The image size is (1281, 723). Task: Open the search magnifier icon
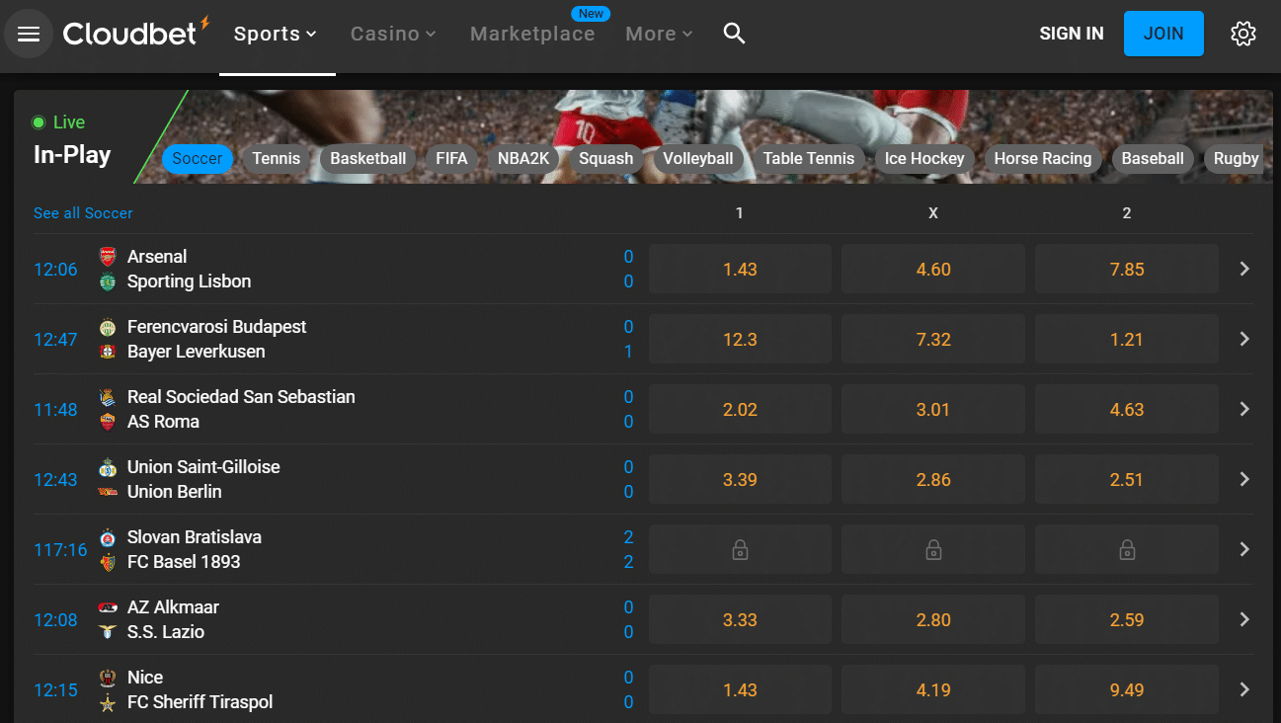734,34
